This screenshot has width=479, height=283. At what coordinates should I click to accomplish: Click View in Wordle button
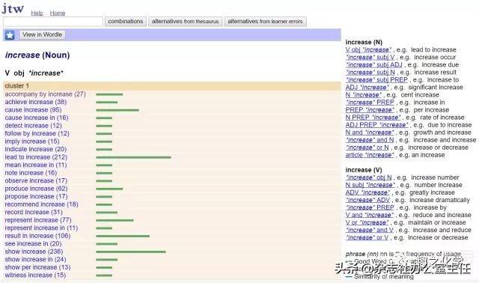tap(42, 34)
